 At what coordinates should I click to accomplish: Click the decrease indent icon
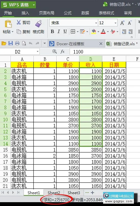(x=124, y=32)
